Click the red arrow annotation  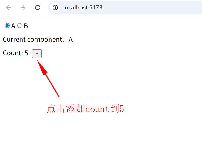(48, 78)
